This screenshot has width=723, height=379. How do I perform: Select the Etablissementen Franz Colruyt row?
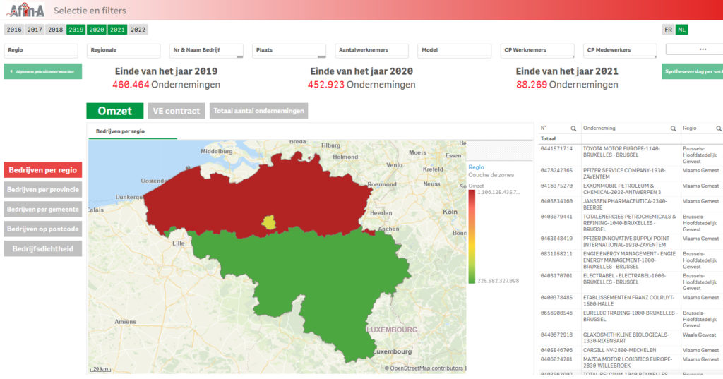[631, 301]
